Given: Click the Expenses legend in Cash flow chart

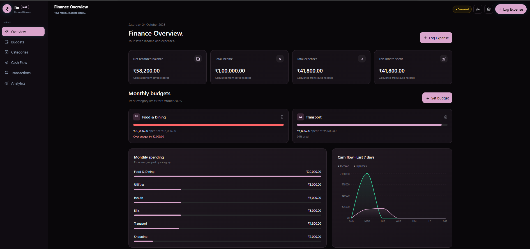Looking at the screenshot, I should (x=360, y=166).
